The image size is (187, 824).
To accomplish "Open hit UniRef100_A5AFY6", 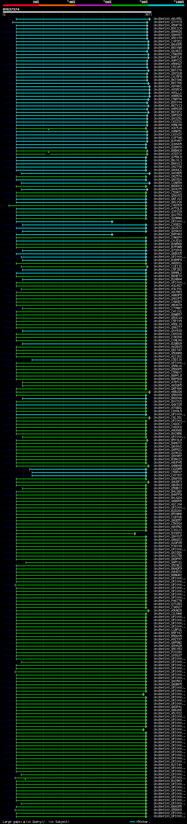I will pyautogui.click(x=167, y=25).
